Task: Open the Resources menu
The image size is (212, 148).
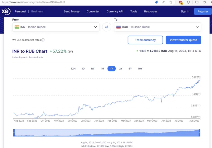Action: click(x=151, y=11)
